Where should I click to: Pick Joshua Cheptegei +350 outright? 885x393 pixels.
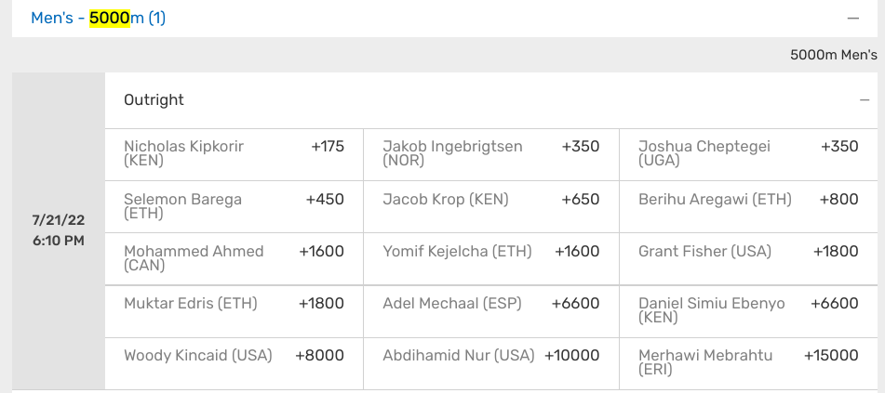tap(748, 154)
